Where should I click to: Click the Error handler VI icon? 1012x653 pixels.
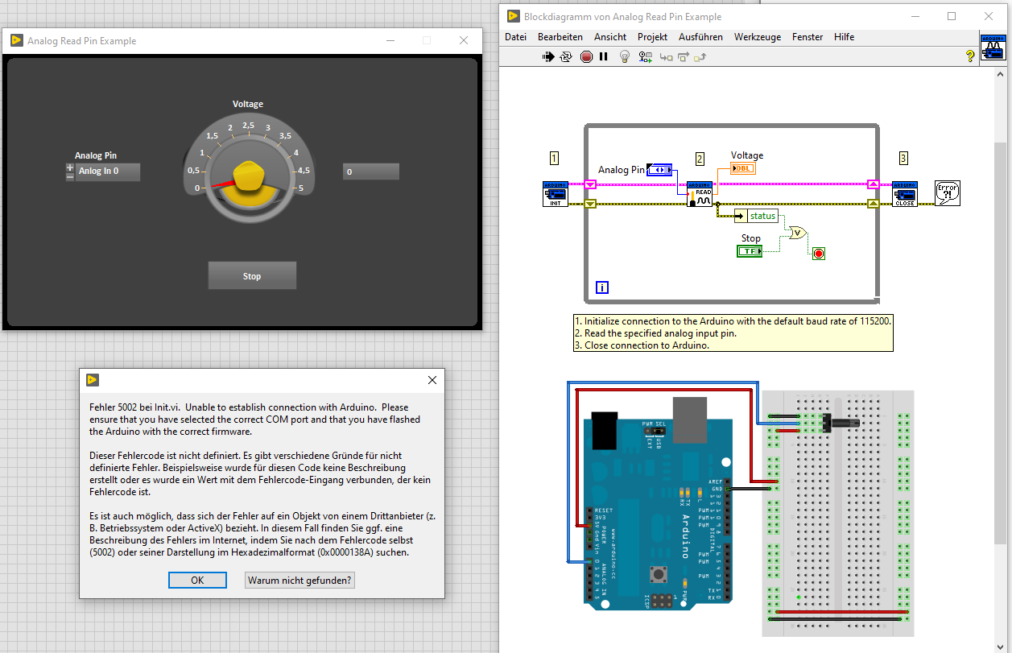tap(948, 193)
